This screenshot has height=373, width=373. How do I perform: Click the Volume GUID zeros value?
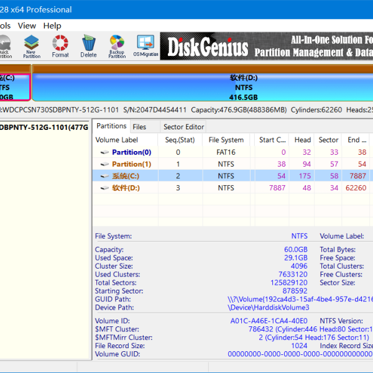click(300, 354)
